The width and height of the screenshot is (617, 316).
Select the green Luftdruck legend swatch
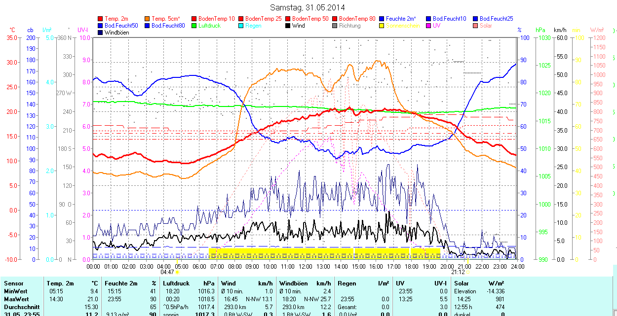[x=194, y=26]
